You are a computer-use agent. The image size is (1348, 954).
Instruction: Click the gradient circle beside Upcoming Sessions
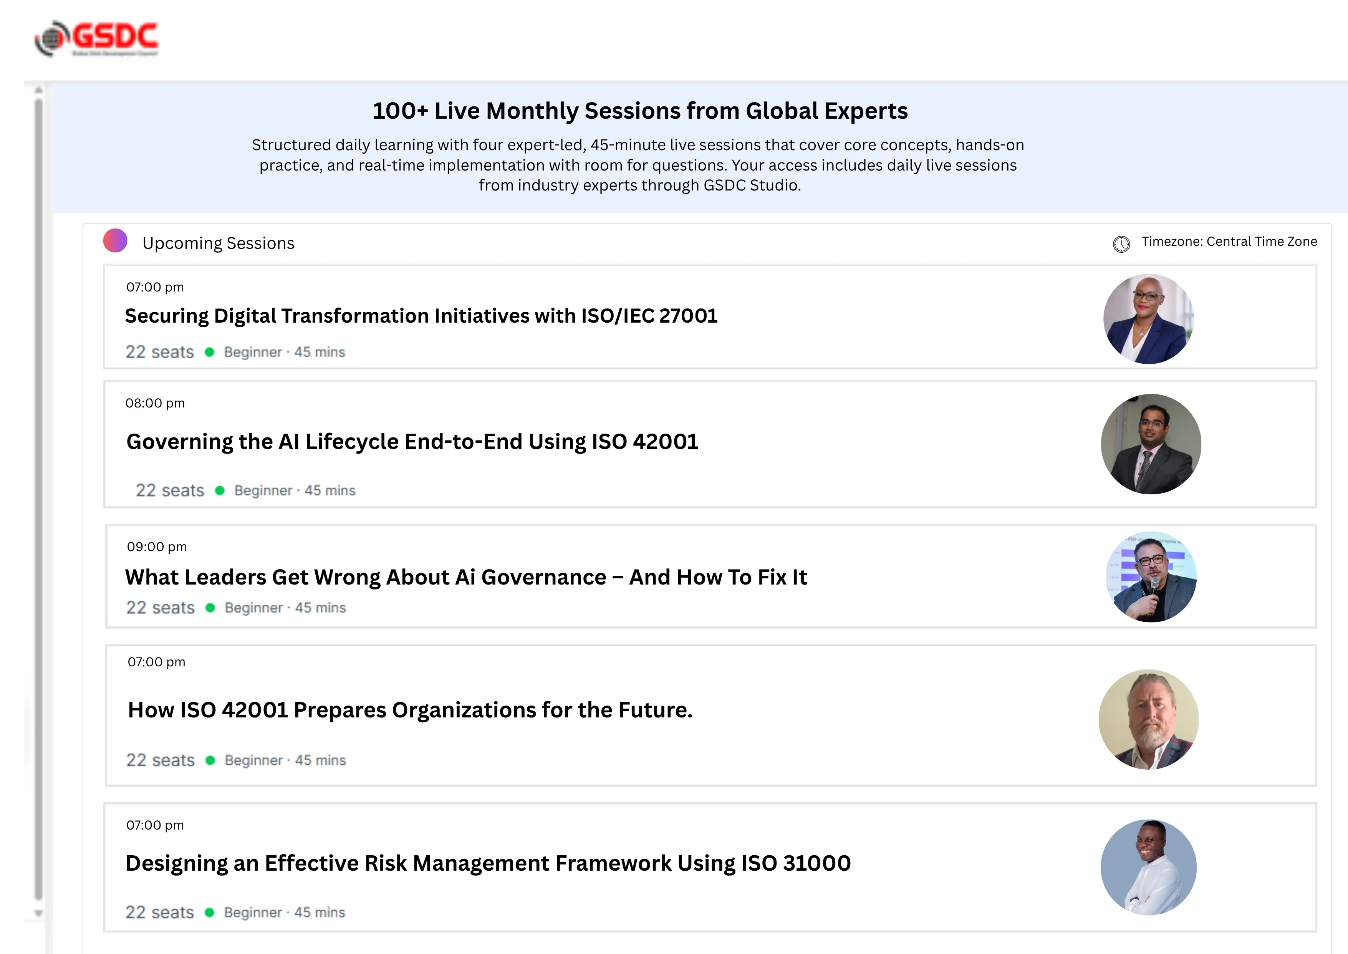tap(115, 241)
